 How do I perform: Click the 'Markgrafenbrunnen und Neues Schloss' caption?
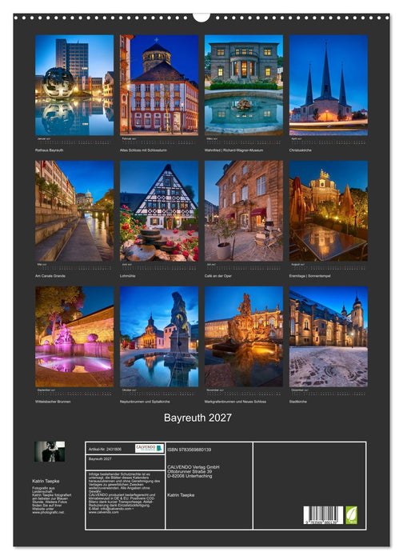[235, 402]
